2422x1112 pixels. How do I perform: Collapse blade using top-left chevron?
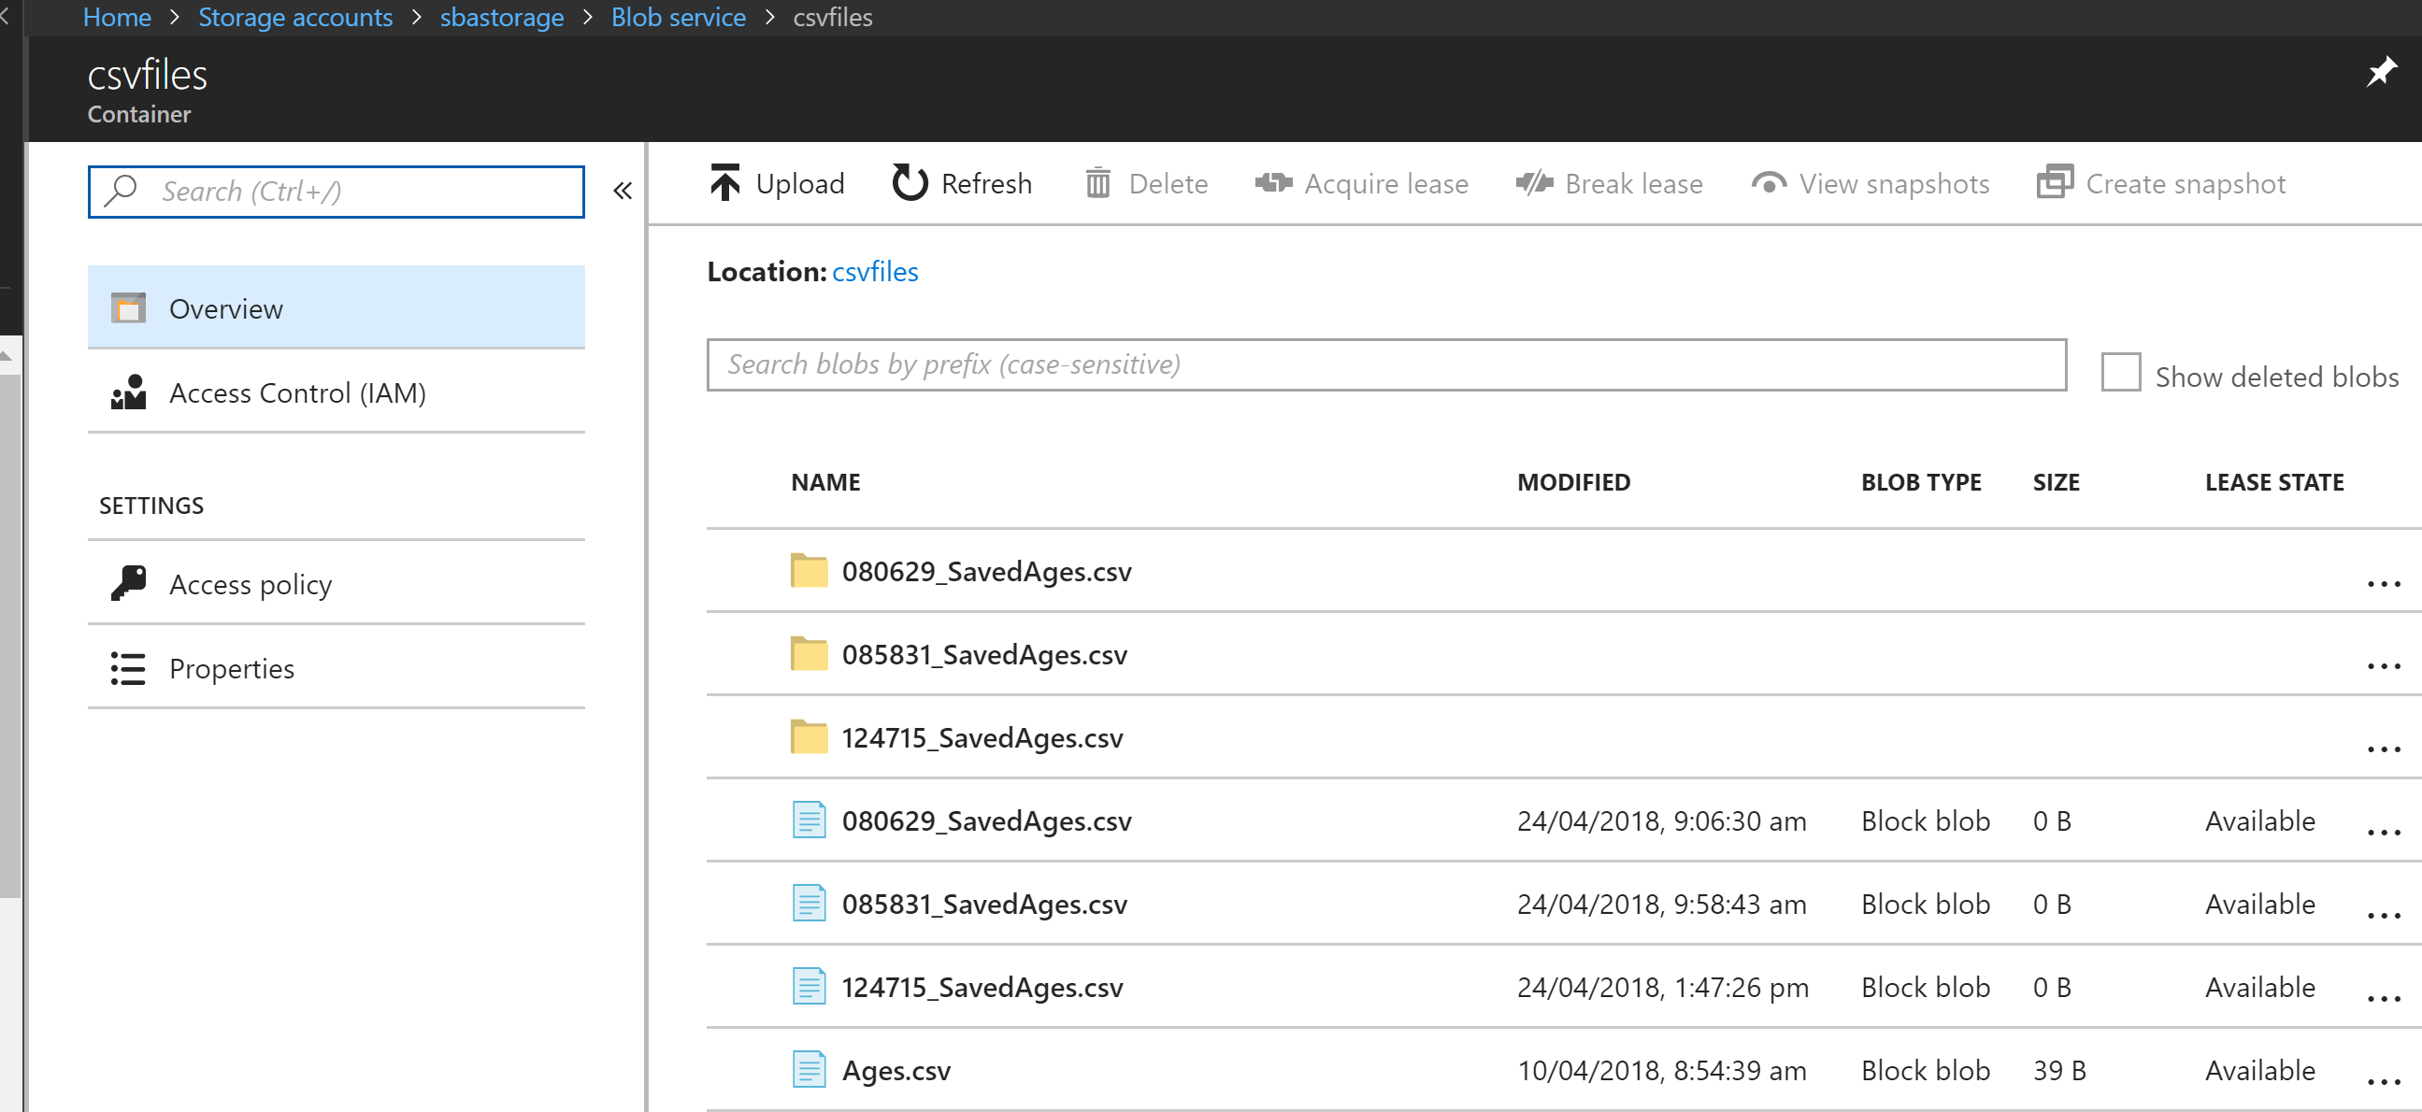[x=5, y=16]
